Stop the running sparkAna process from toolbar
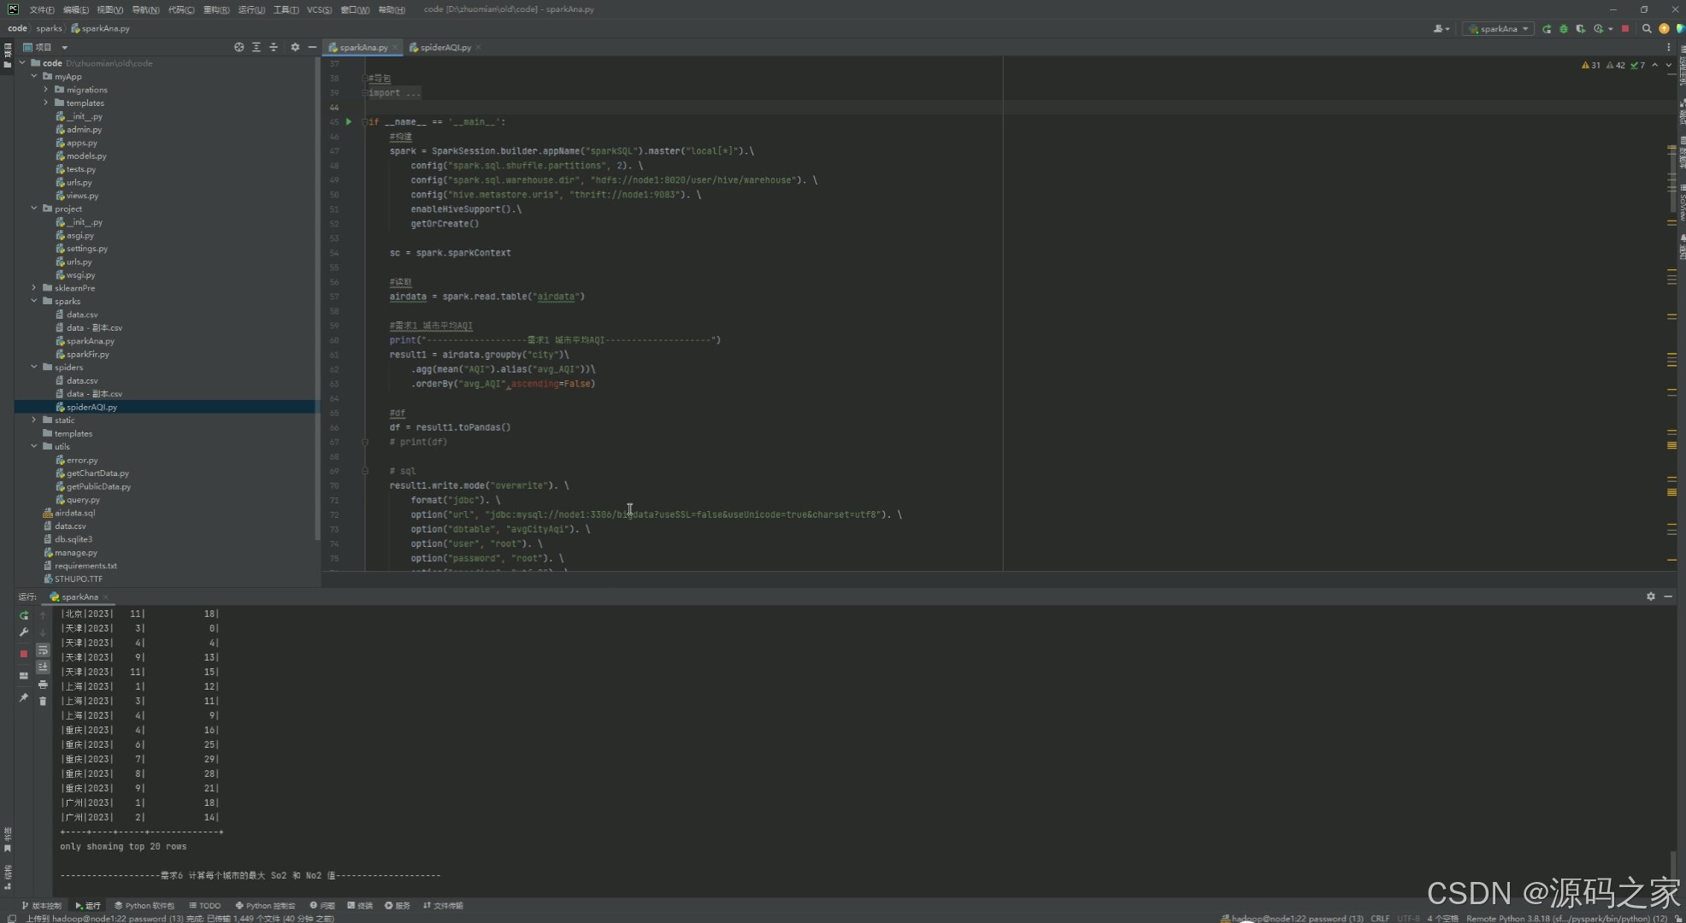 [x=1625, y=29]
